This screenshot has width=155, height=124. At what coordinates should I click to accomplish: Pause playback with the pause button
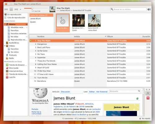(x=11, y=9)
